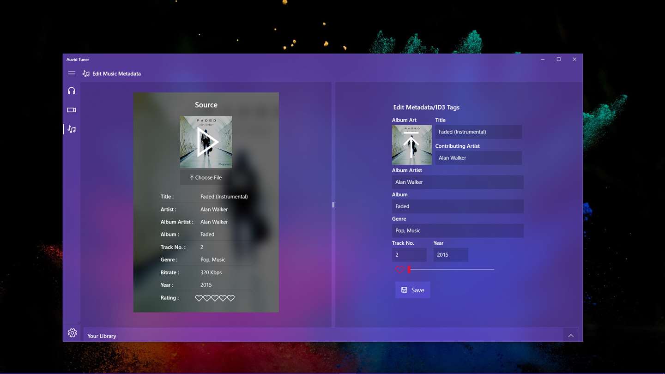
Task: Click the third heart in source Rating
Action: tap(215, 298)
